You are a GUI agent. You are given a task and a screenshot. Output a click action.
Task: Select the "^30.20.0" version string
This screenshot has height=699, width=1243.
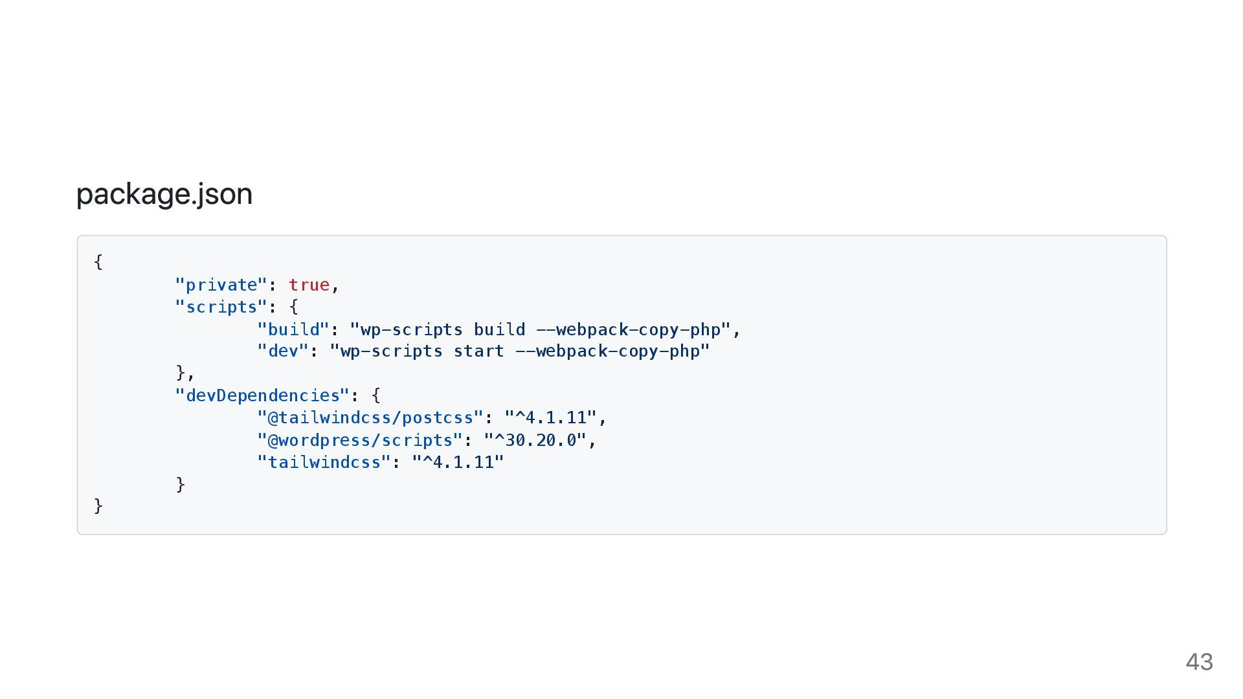coord(535,440)
